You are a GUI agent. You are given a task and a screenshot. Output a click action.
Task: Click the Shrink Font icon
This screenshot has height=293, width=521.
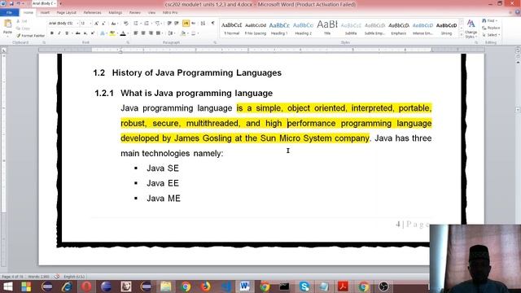103,24
